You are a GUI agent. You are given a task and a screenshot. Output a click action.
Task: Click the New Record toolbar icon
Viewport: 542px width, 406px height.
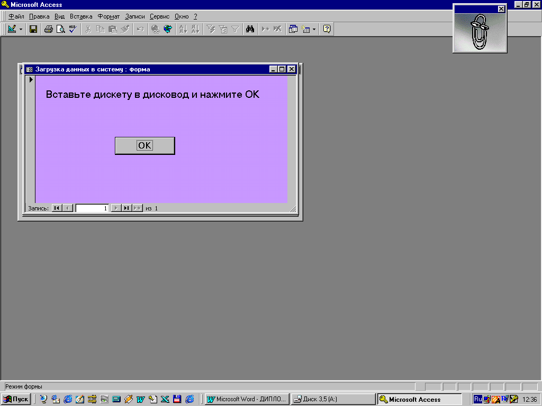coord(266,29)
